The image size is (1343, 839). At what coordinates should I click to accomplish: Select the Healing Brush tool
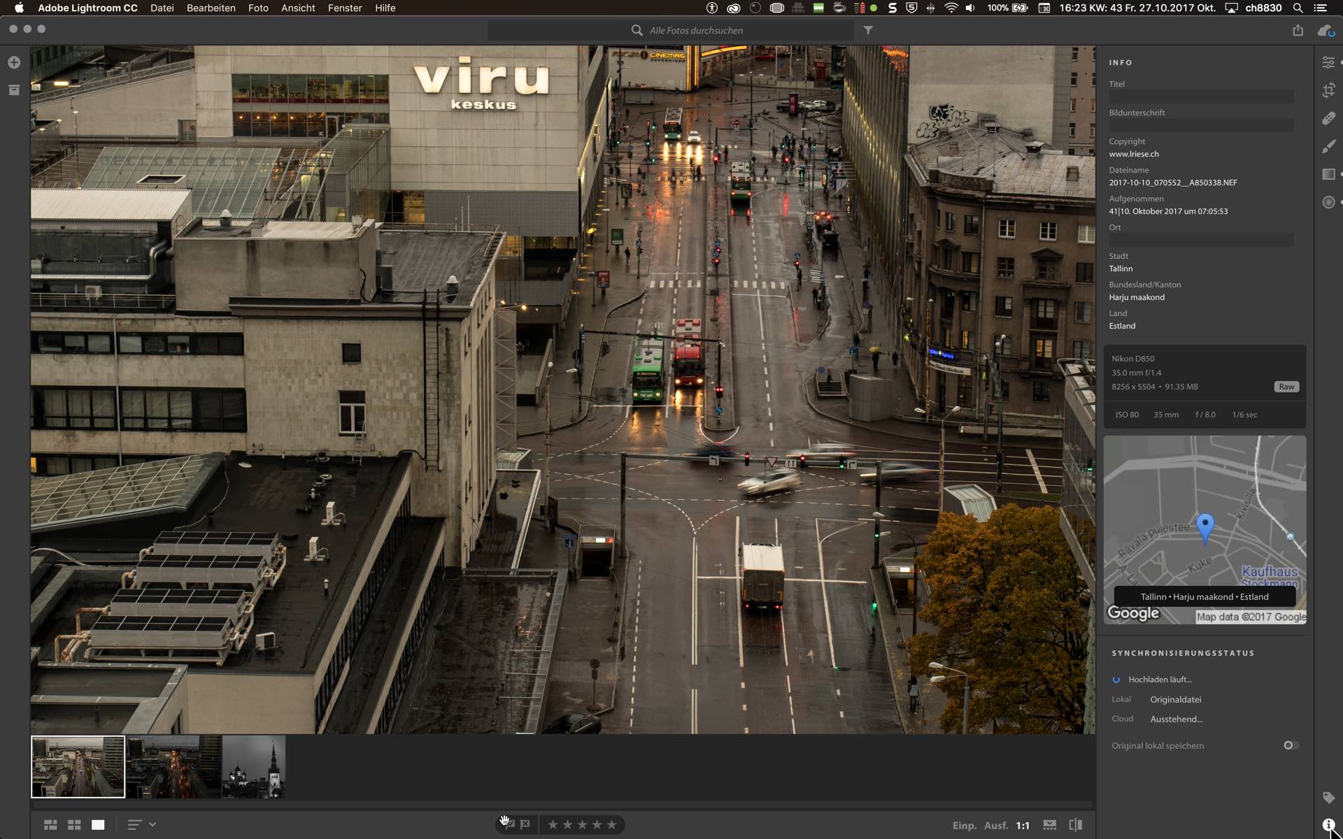pos(1328,118)
